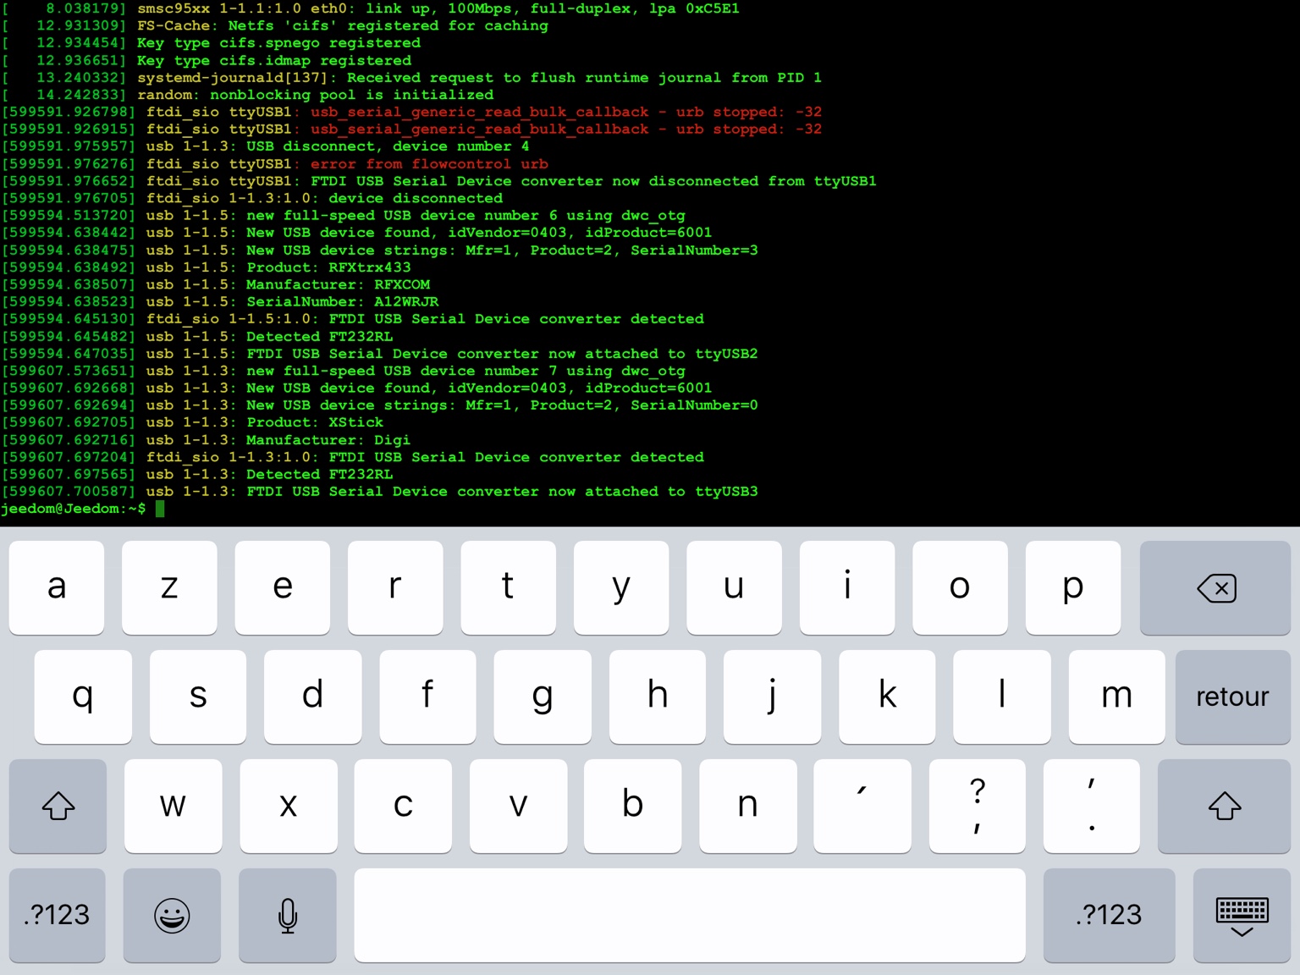
Task: Tap the letter r key
Action: point(395,588)
